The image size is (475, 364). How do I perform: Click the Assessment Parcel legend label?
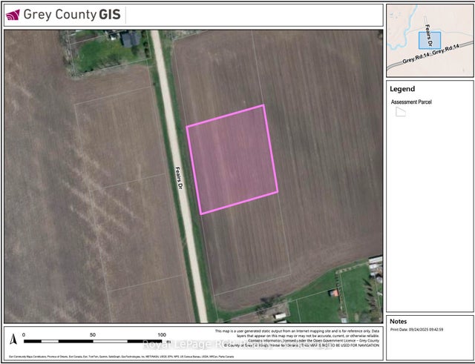411,102
